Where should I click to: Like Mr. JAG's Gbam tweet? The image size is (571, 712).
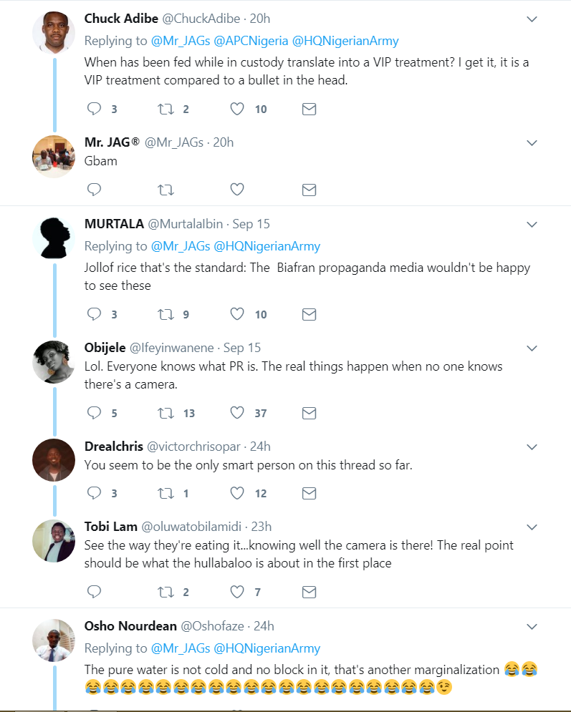237,190
